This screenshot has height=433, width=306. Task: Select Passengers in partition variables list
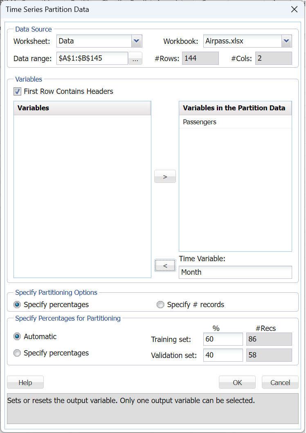tap(200, 122)
